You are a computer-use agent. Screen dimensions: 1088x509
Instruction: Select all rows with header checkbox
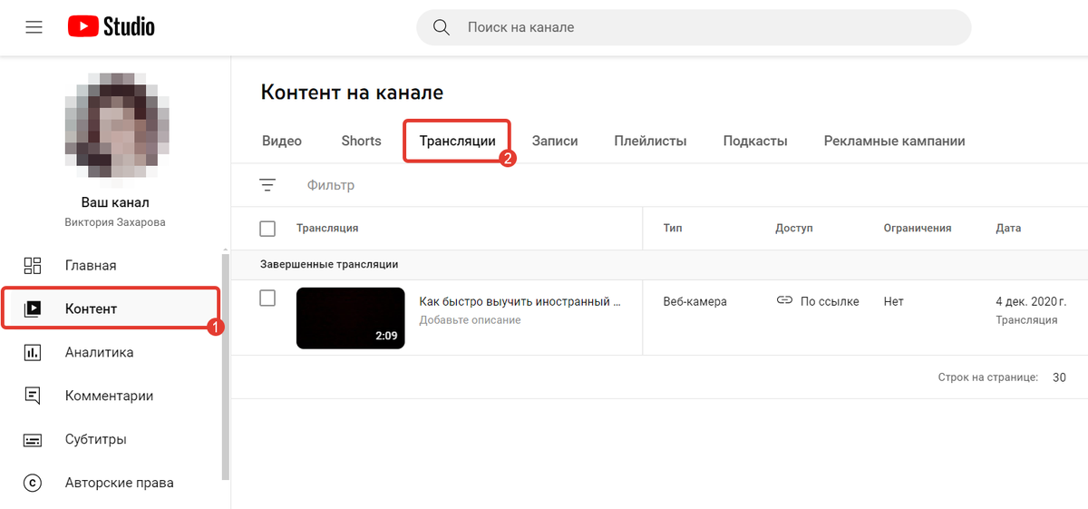(267, 229)
